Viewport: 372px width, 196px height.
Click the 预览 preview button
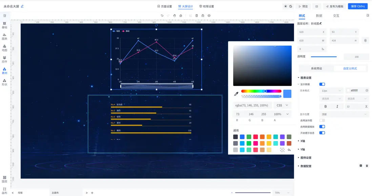[x=303, y=6]
